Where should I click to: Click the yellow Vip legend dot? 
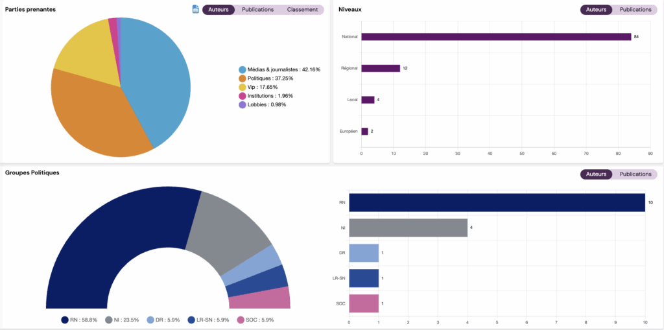pyautogui.click(x=243, y=87)
